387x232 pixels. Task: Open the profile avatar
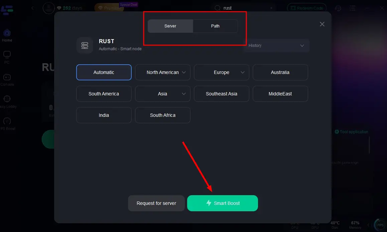[x=48, y=8]
